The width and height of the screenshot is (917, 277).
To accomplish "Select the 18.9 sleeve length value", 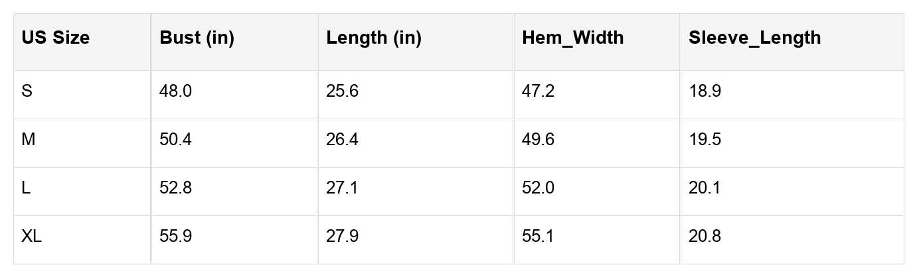I will (x=705, y=91).
